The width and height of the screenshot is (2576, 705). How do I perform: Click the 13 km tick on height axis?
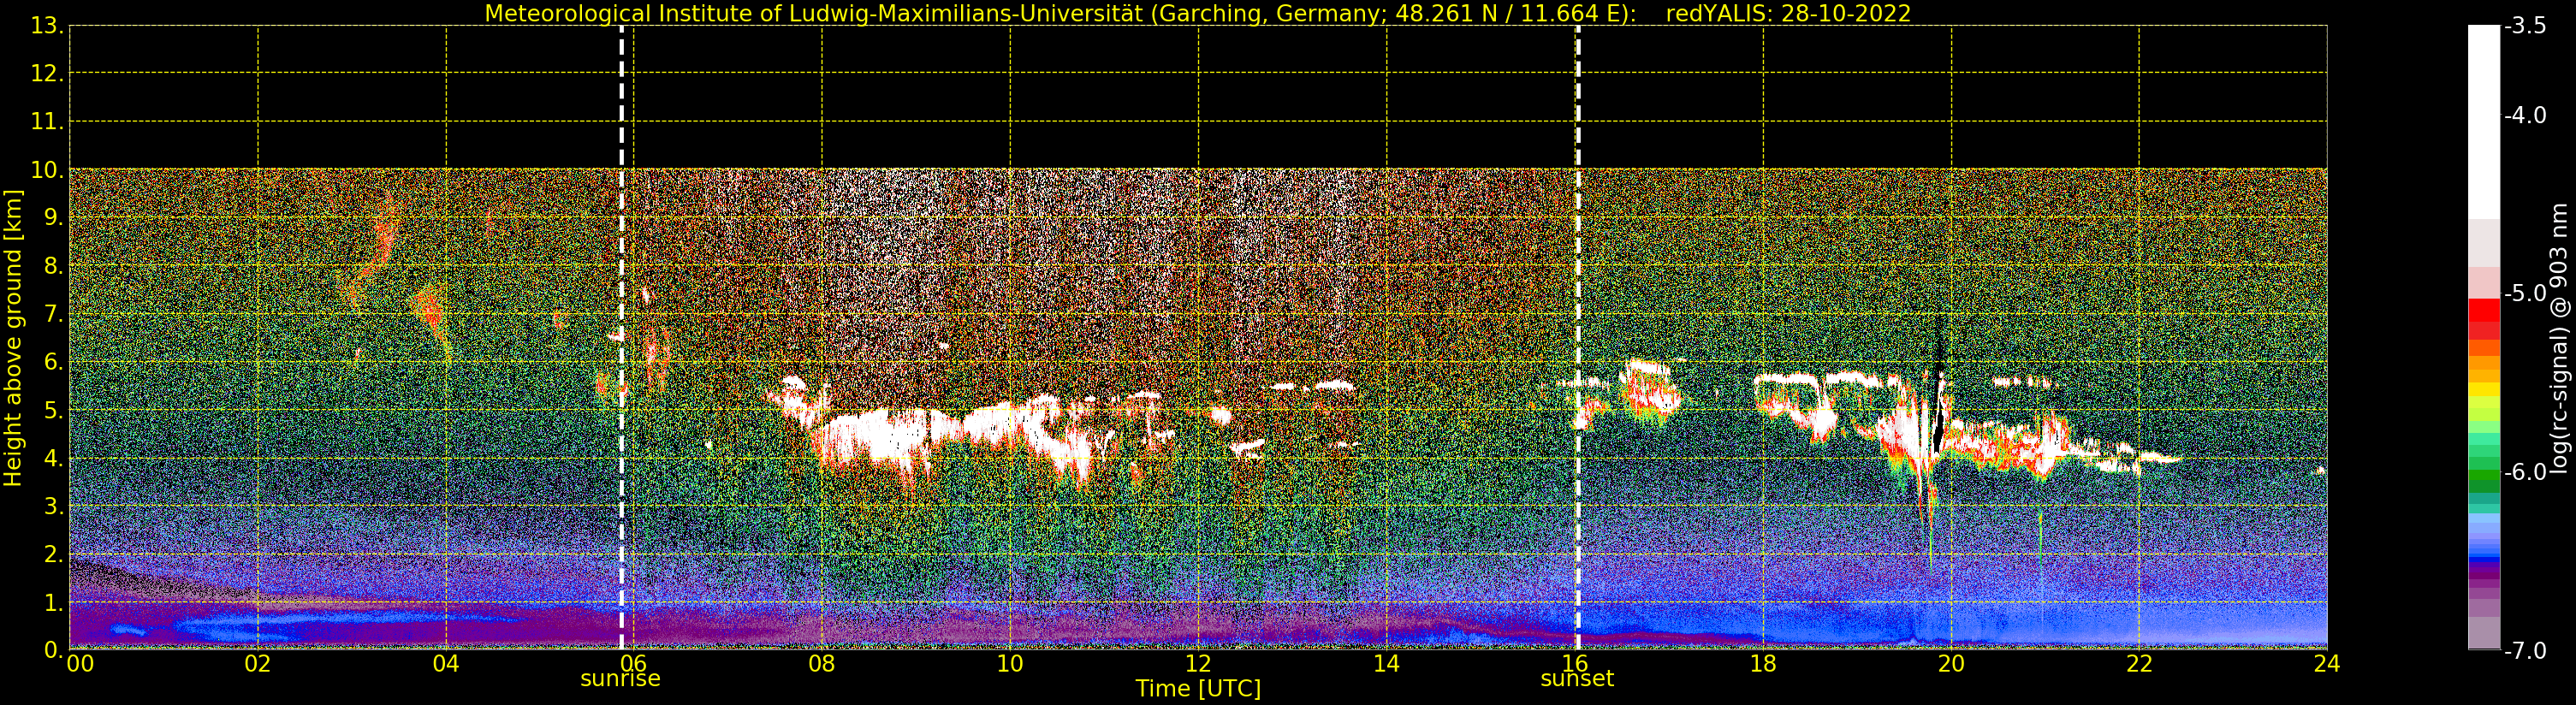coord(45,26)
